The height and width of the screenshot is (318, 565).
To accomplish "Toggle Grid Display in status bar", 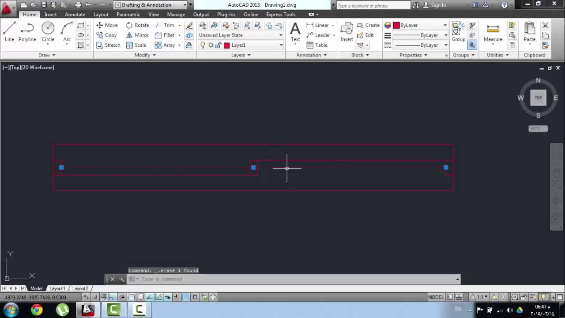I will click(104, 297).
